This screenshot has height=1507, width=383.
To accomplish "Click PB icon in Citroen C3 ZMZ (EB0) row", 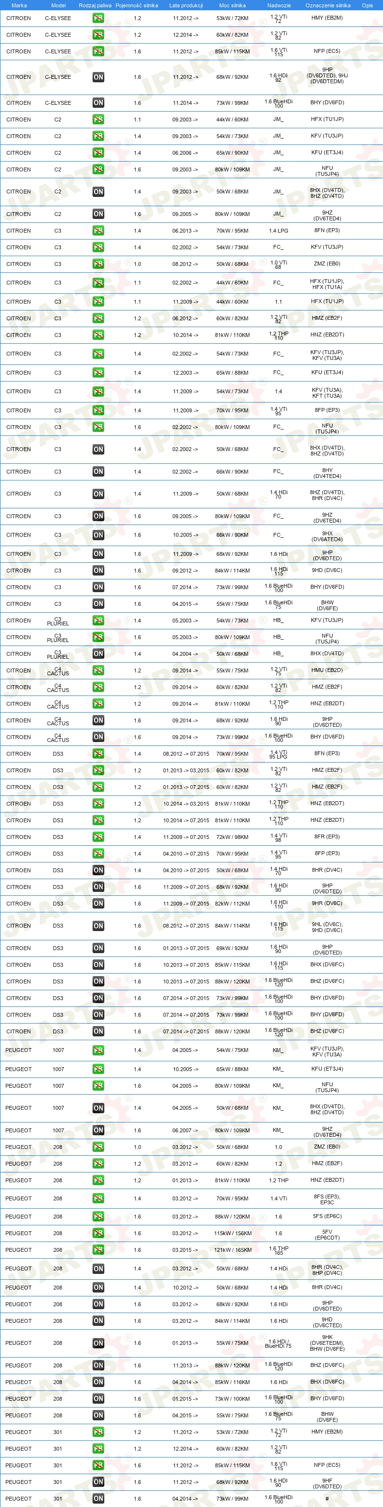I will pos(98,264).
